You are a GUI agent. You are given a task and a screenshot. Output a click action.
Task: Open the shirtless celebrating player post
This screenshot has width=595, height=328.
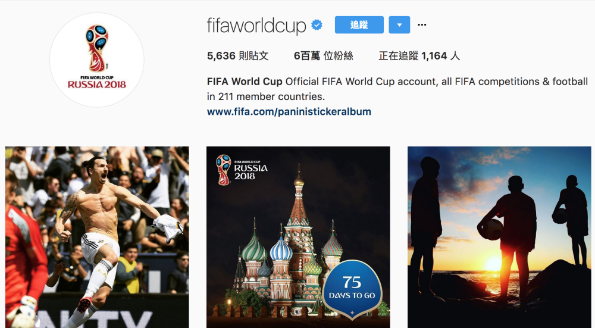[97, 238]
